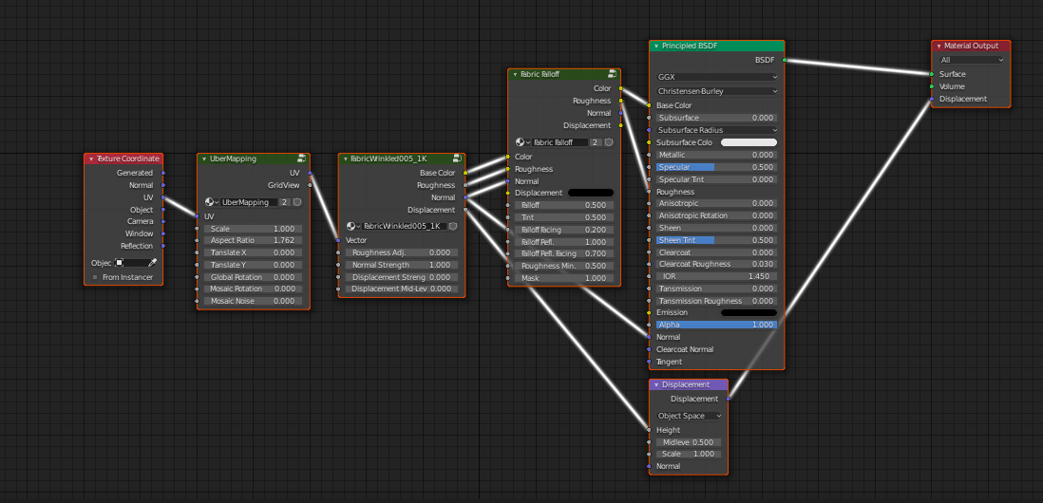
Task: Click the Clearcoat Roughness field
Action: (715, 264)
